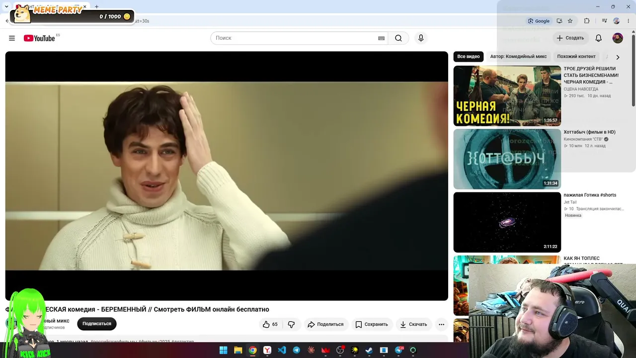Screen dimensions: 636x358
Task: Click the video player to pause
Action: 227,176
